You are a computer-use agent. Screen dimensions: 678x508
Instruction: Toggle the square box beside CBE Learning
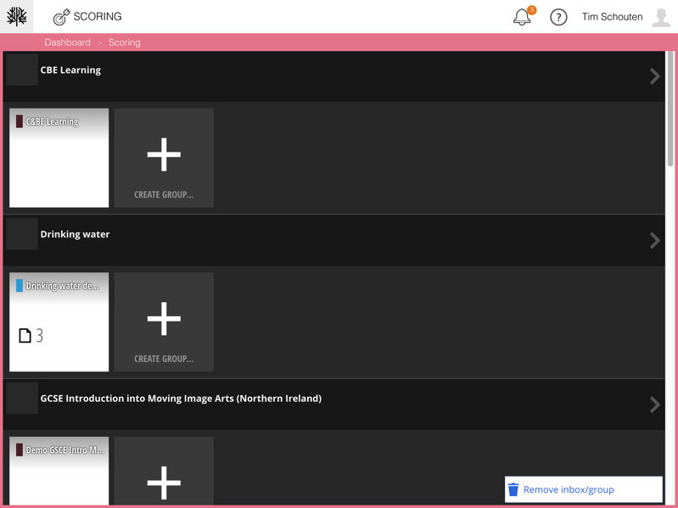22,70
